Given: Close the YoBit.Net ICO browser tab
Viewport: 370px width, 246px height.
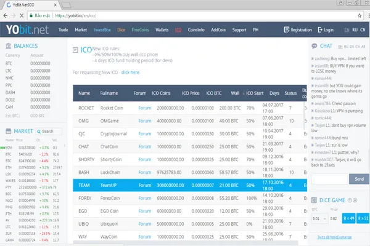Looking at the screenshot, I should click(x=55, y=5).
